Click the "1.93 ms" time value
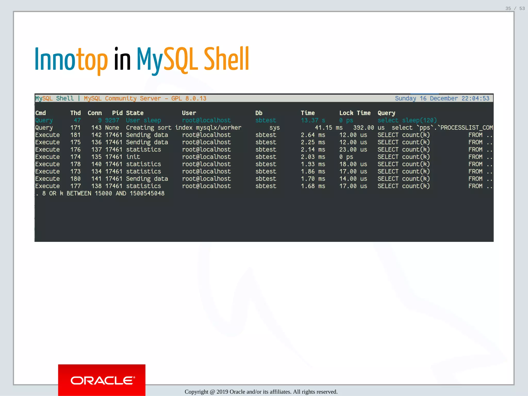Image resolution: width=528 pixels, height=396 pixels. pyautogui.click(x=313, y=164)
